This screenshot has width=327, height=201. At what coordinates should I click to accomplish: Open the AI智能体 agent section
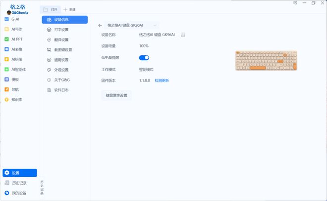[x=18, y=69]
